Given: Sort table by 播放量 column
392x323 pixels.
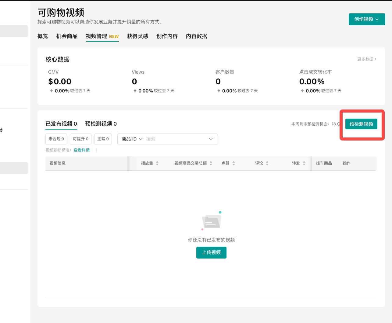Looking at the screenshot, I should coord(157,163).
